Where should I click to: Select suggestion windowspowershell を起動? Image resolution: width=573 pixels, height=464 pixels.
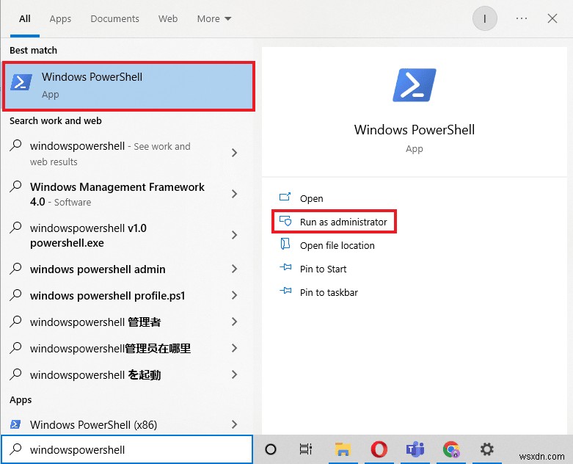(x=95, y=374)
